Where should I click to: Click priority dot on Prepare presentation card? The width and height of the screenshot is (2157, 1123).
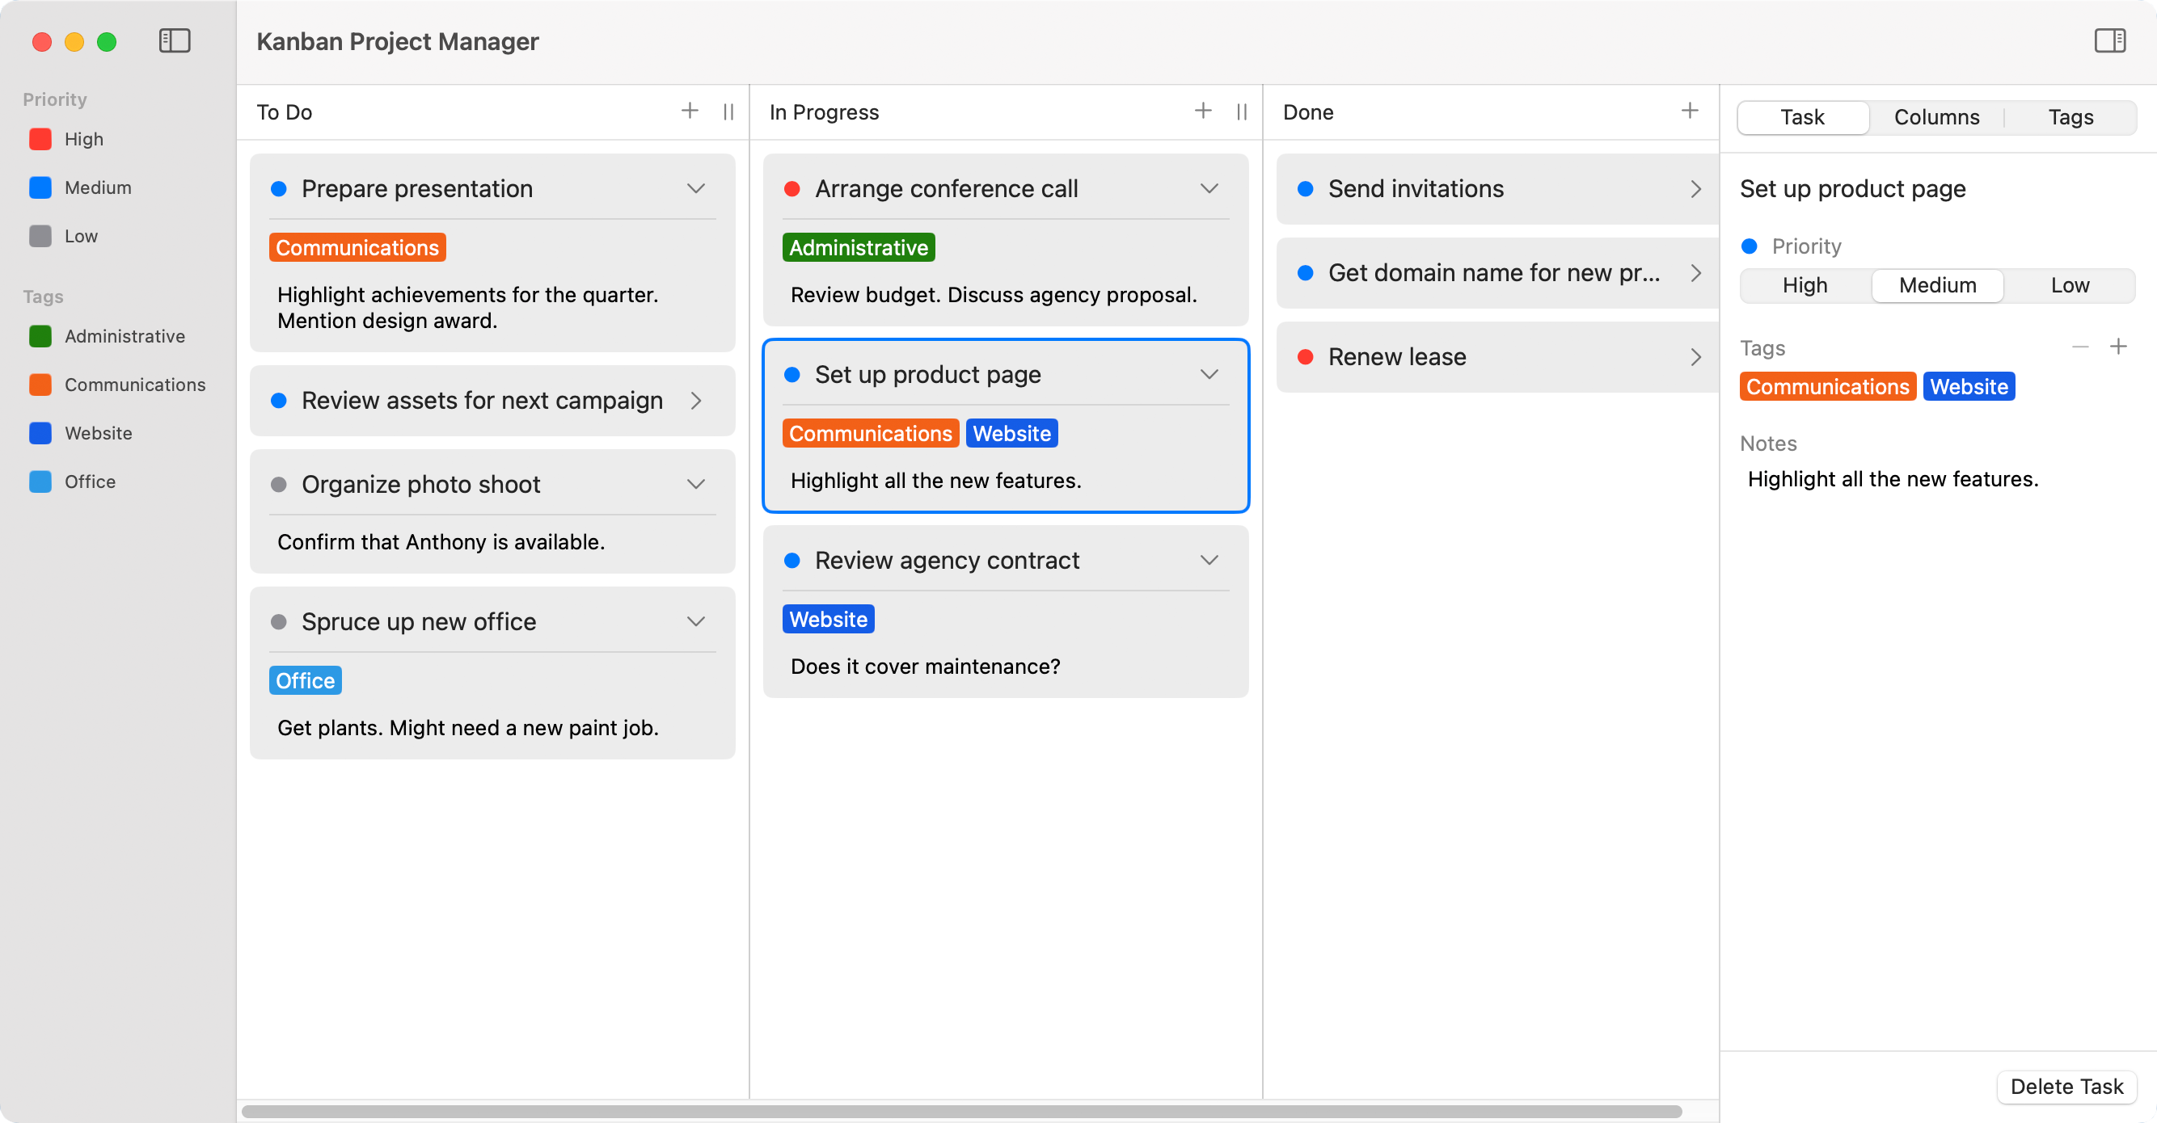coord(279,189)
